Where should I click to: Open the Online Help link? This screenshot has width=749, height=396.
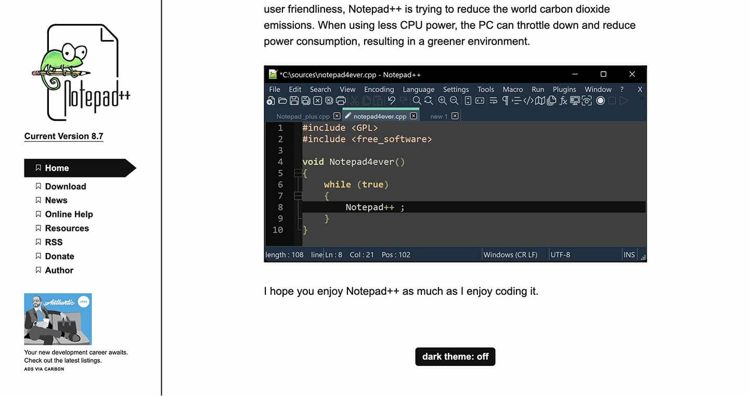pyautogui.click(x=69, y=214)
